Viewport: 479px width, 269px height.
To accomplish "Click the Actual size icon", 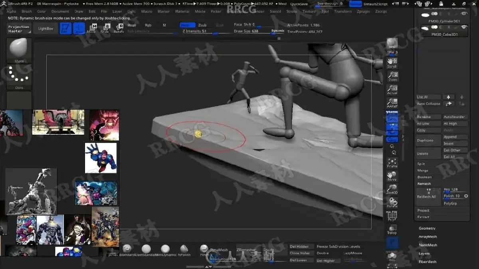I will 392,90.
